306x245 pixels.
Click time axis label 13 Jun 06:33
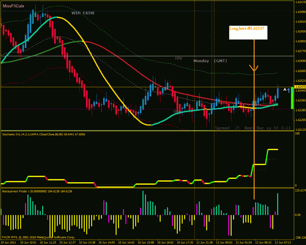click(264, 243)
